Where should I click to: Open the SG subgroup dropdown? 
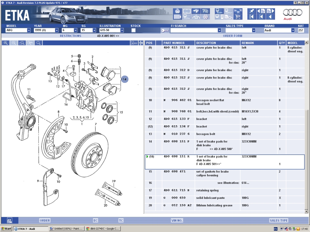pos(94,30)
